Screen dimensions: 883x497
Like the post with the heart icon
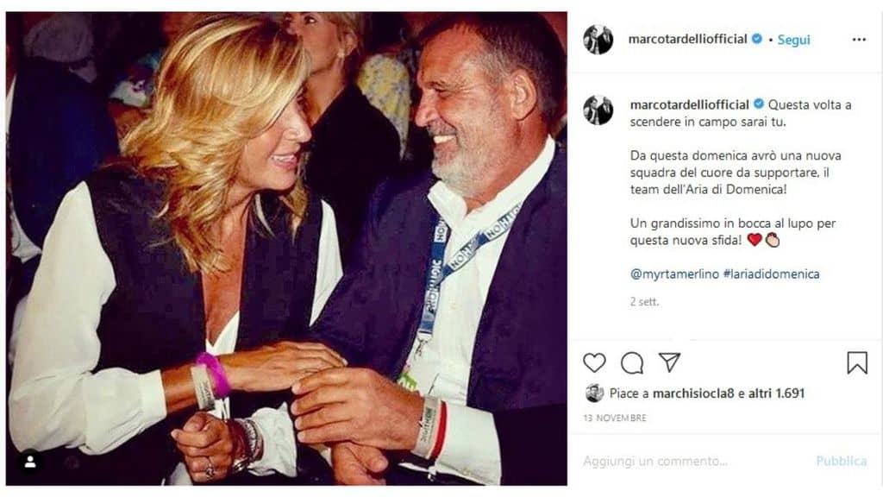(592, 362)
